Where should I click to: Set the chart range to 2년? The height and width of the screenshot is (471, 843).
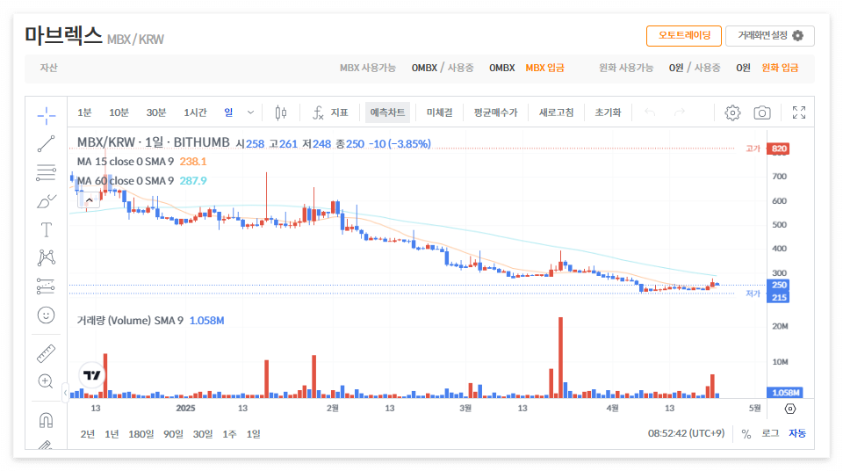pos(88,434)
